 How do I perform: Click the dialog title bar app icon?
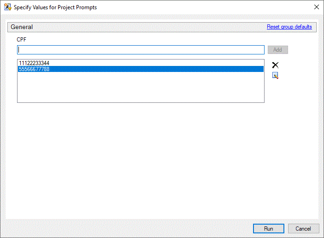click(x=7, y=7)
